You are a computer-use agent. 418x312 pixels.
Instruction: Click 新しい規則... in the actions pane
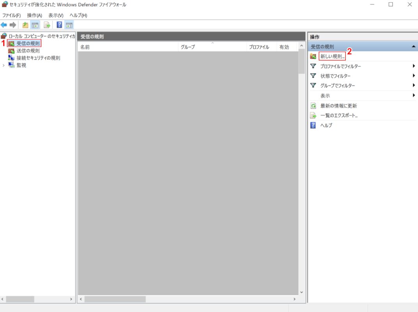[x=333, y=56]
